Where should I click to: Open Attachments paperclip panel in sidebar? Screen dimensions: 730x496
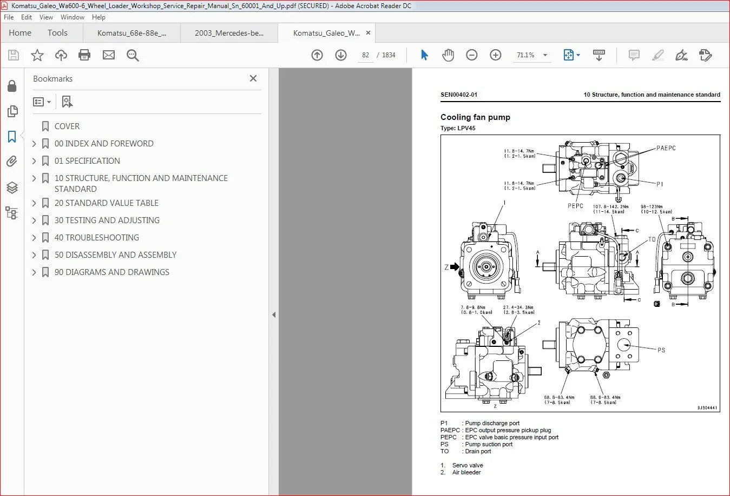(x=12, y=162)
